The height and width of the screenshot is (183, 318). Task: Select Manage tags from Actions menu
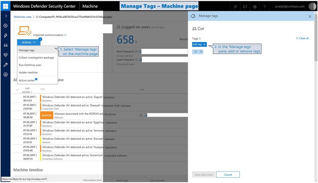pyautogui.click(x=38, y=50)
